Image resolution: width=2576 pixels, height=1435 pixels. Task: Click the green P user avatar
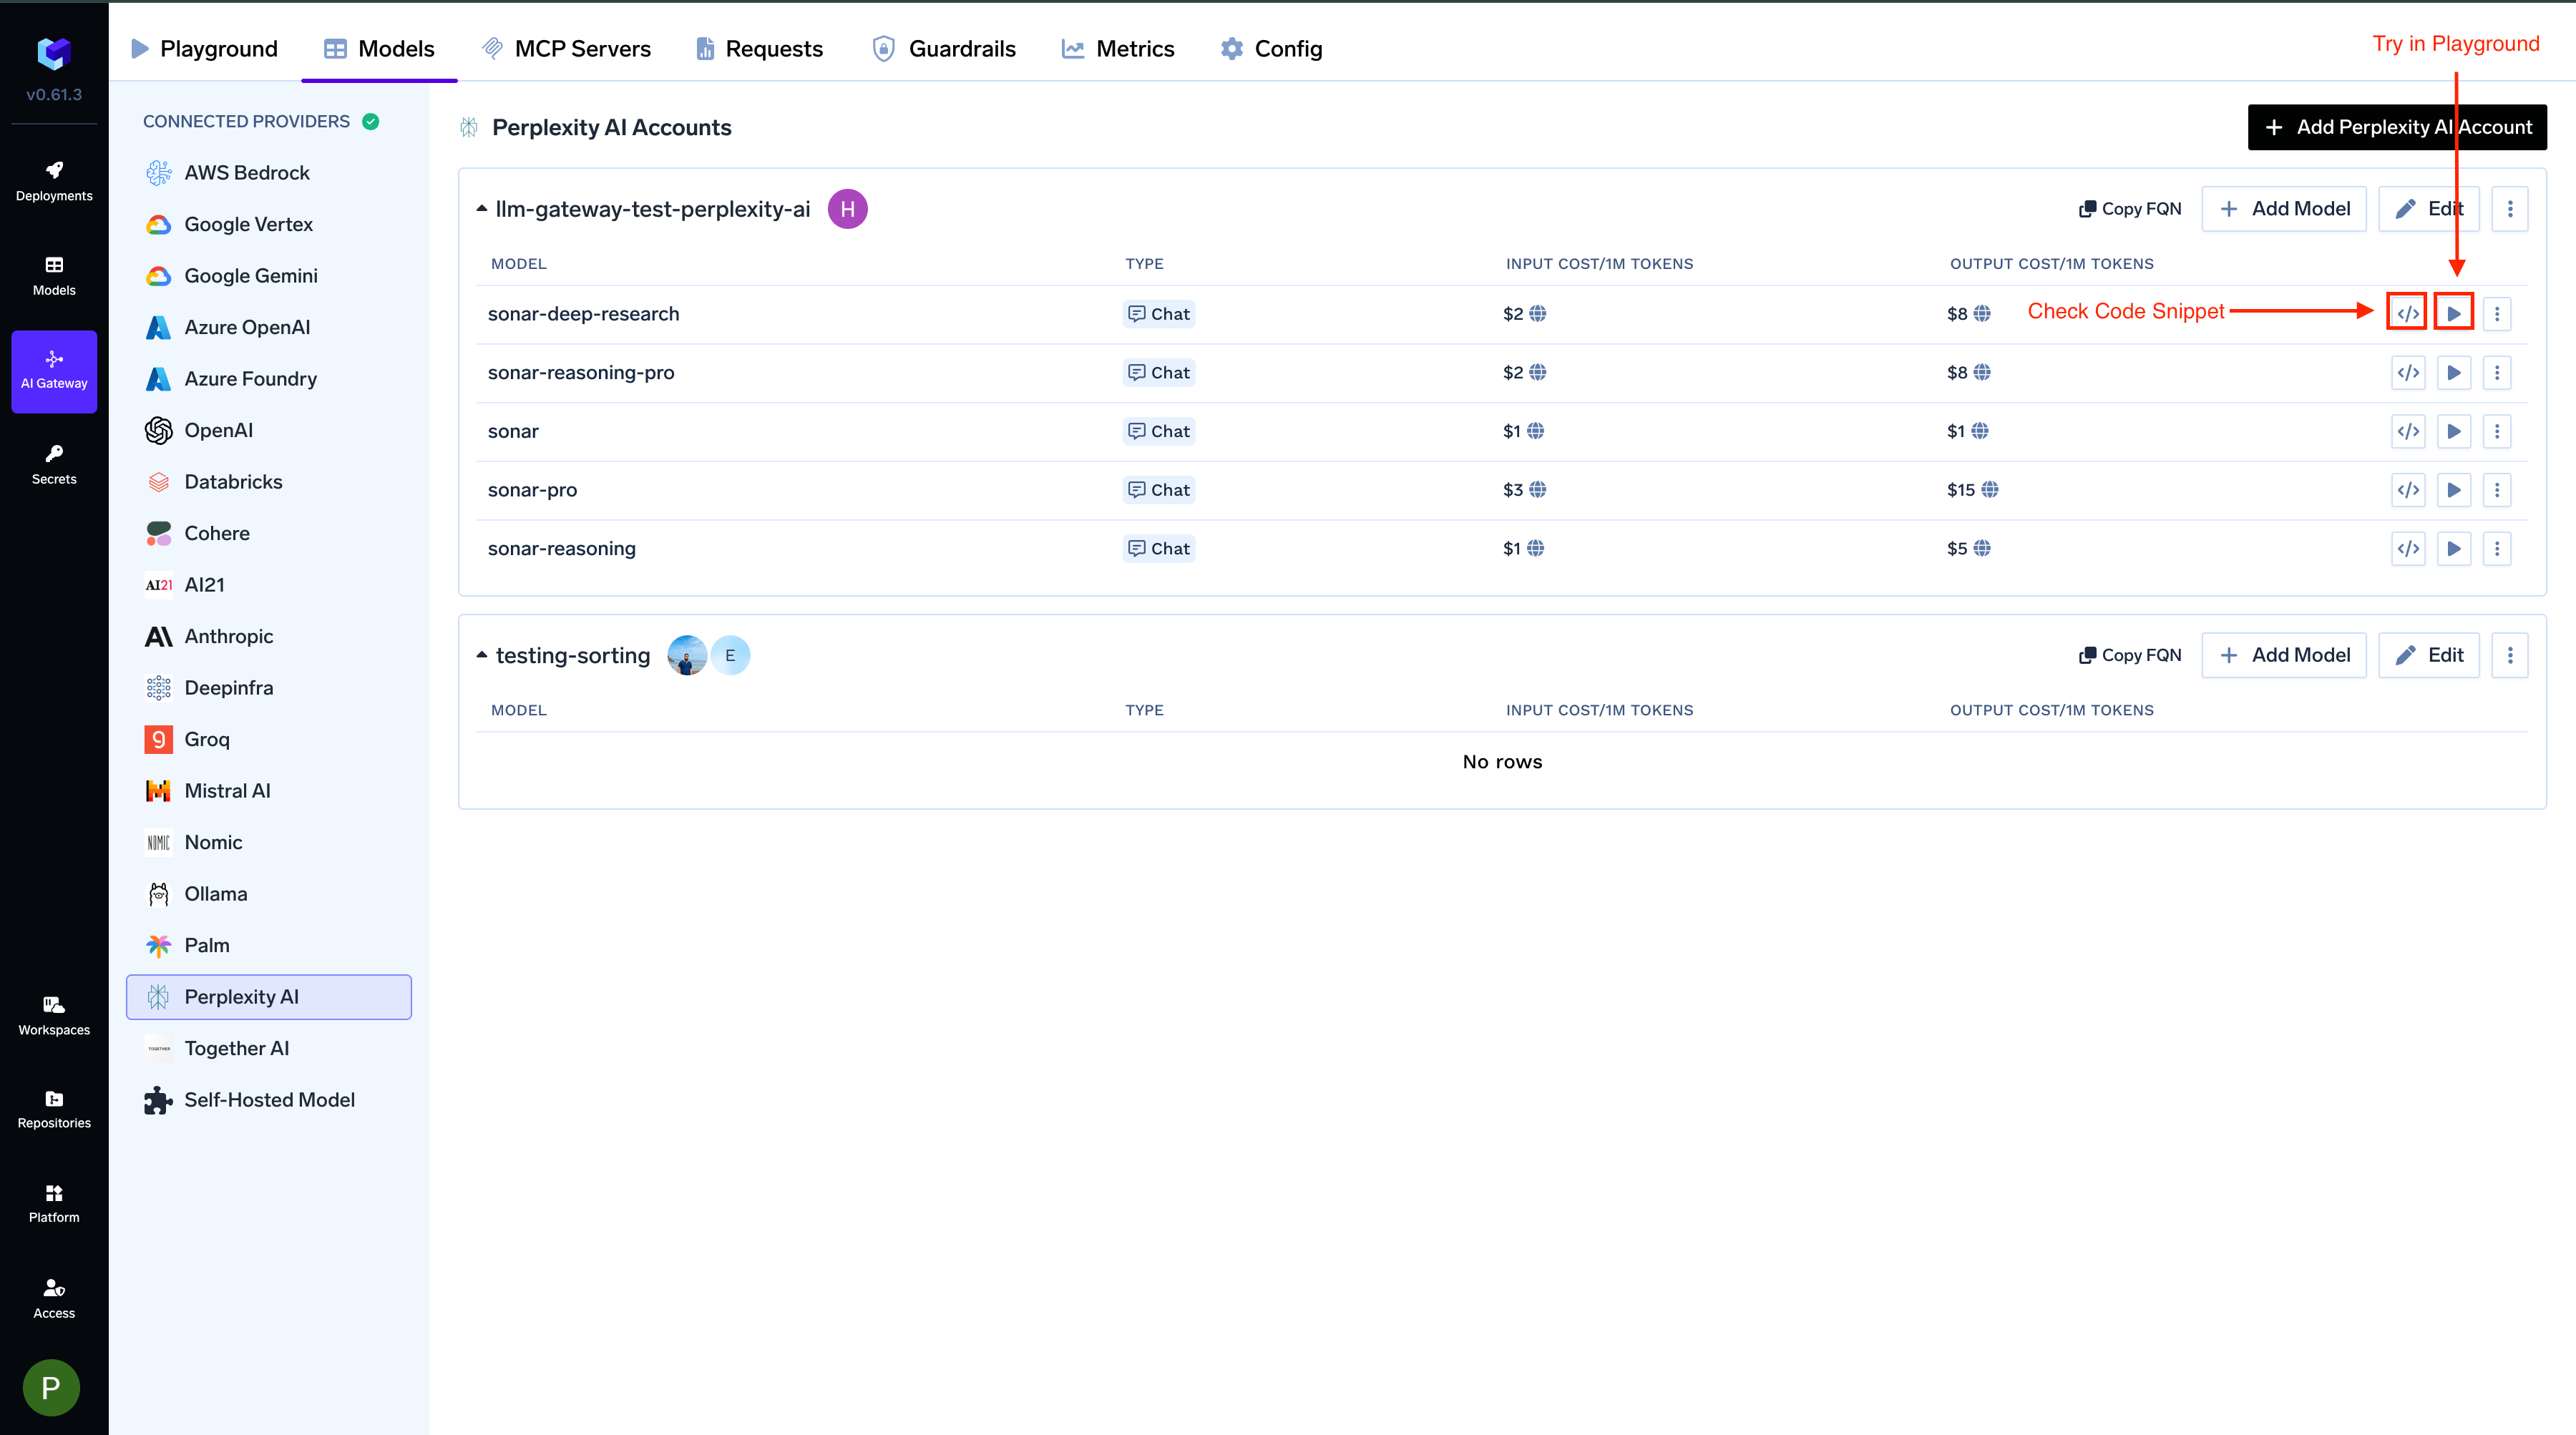(51, 1387)
